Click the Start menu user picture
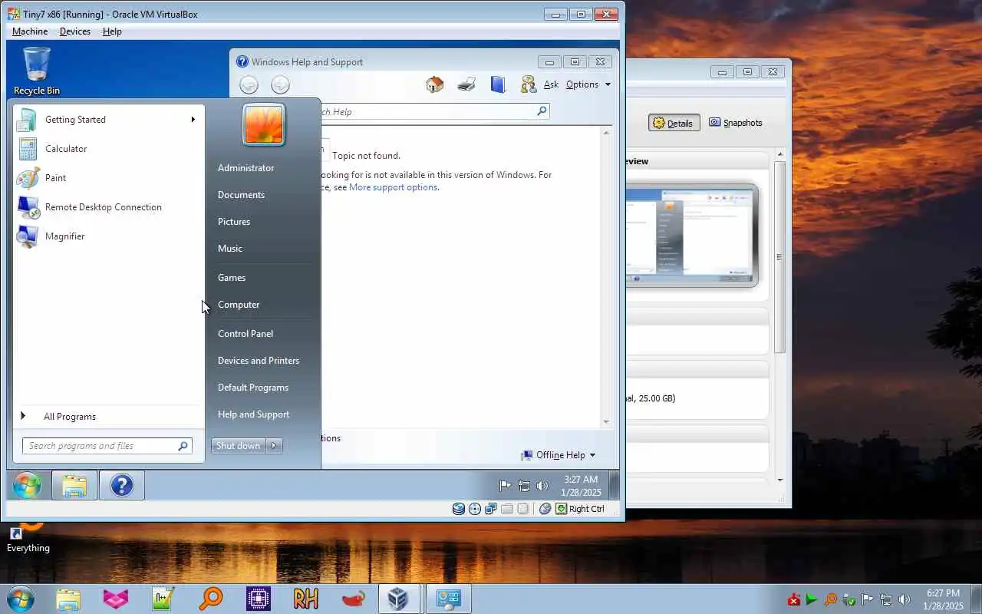This screenshot has height=614, width=982. (264, 124)
